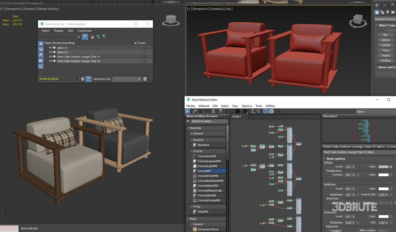Screen dimensions: 396x232
Task: Click the lightbulb icon in Scene Explorer sidebar
Action: pyautogui.click(x=41, y=55)
